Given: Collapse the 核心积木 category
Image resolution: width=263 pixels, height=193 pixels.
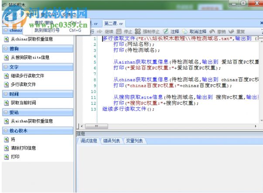Looking at the screenshot, I should [x=6, y=131].
